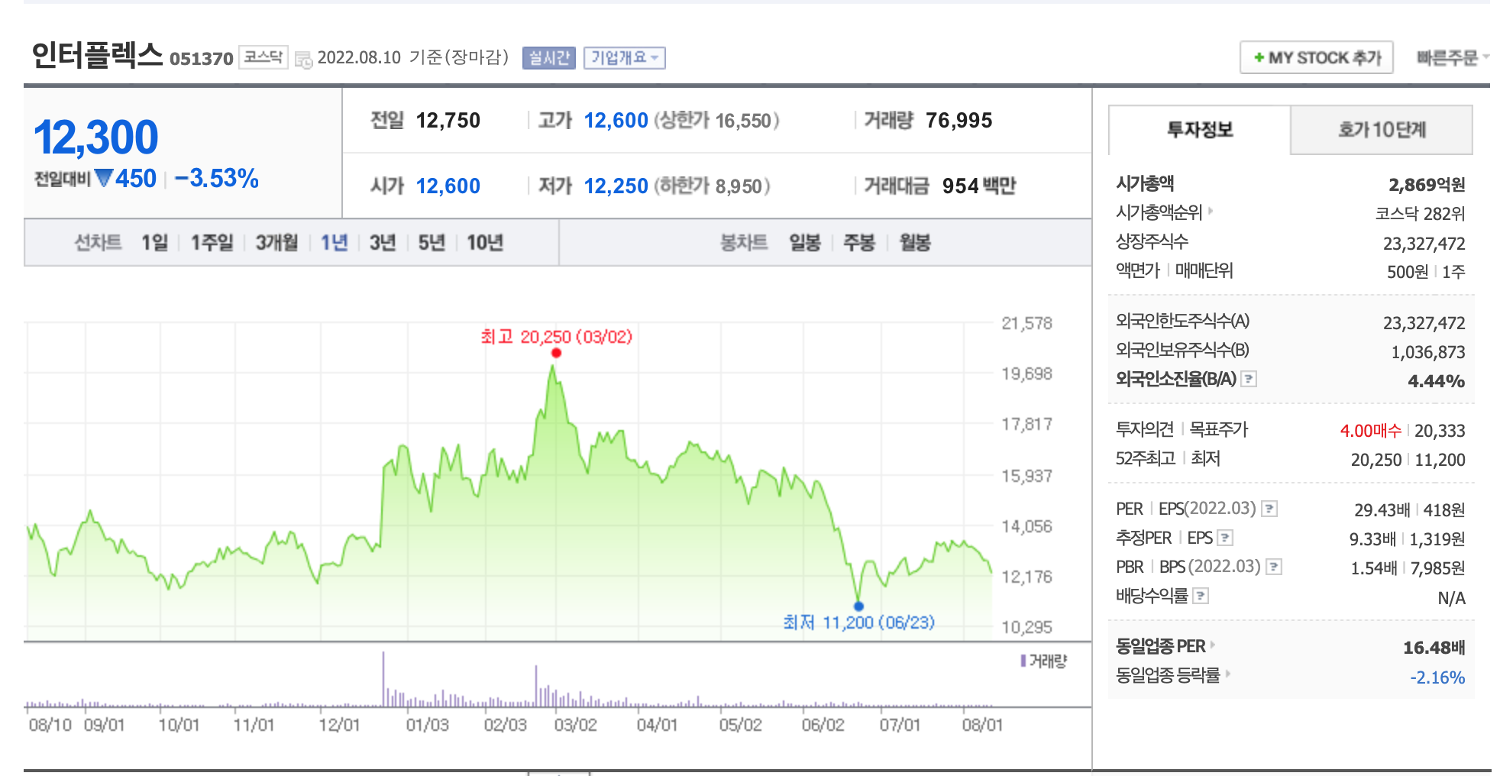This screenshot has height=776, width=1500.
Task: Click the 외국인소진율 value 4.44%
Action: pos(1437,381)
